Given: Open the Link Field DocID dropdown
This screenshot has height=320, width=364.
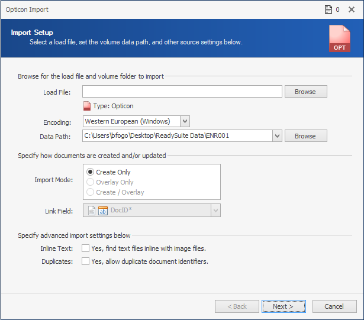Looking at the screenshot, I should [x=215, y=211].
